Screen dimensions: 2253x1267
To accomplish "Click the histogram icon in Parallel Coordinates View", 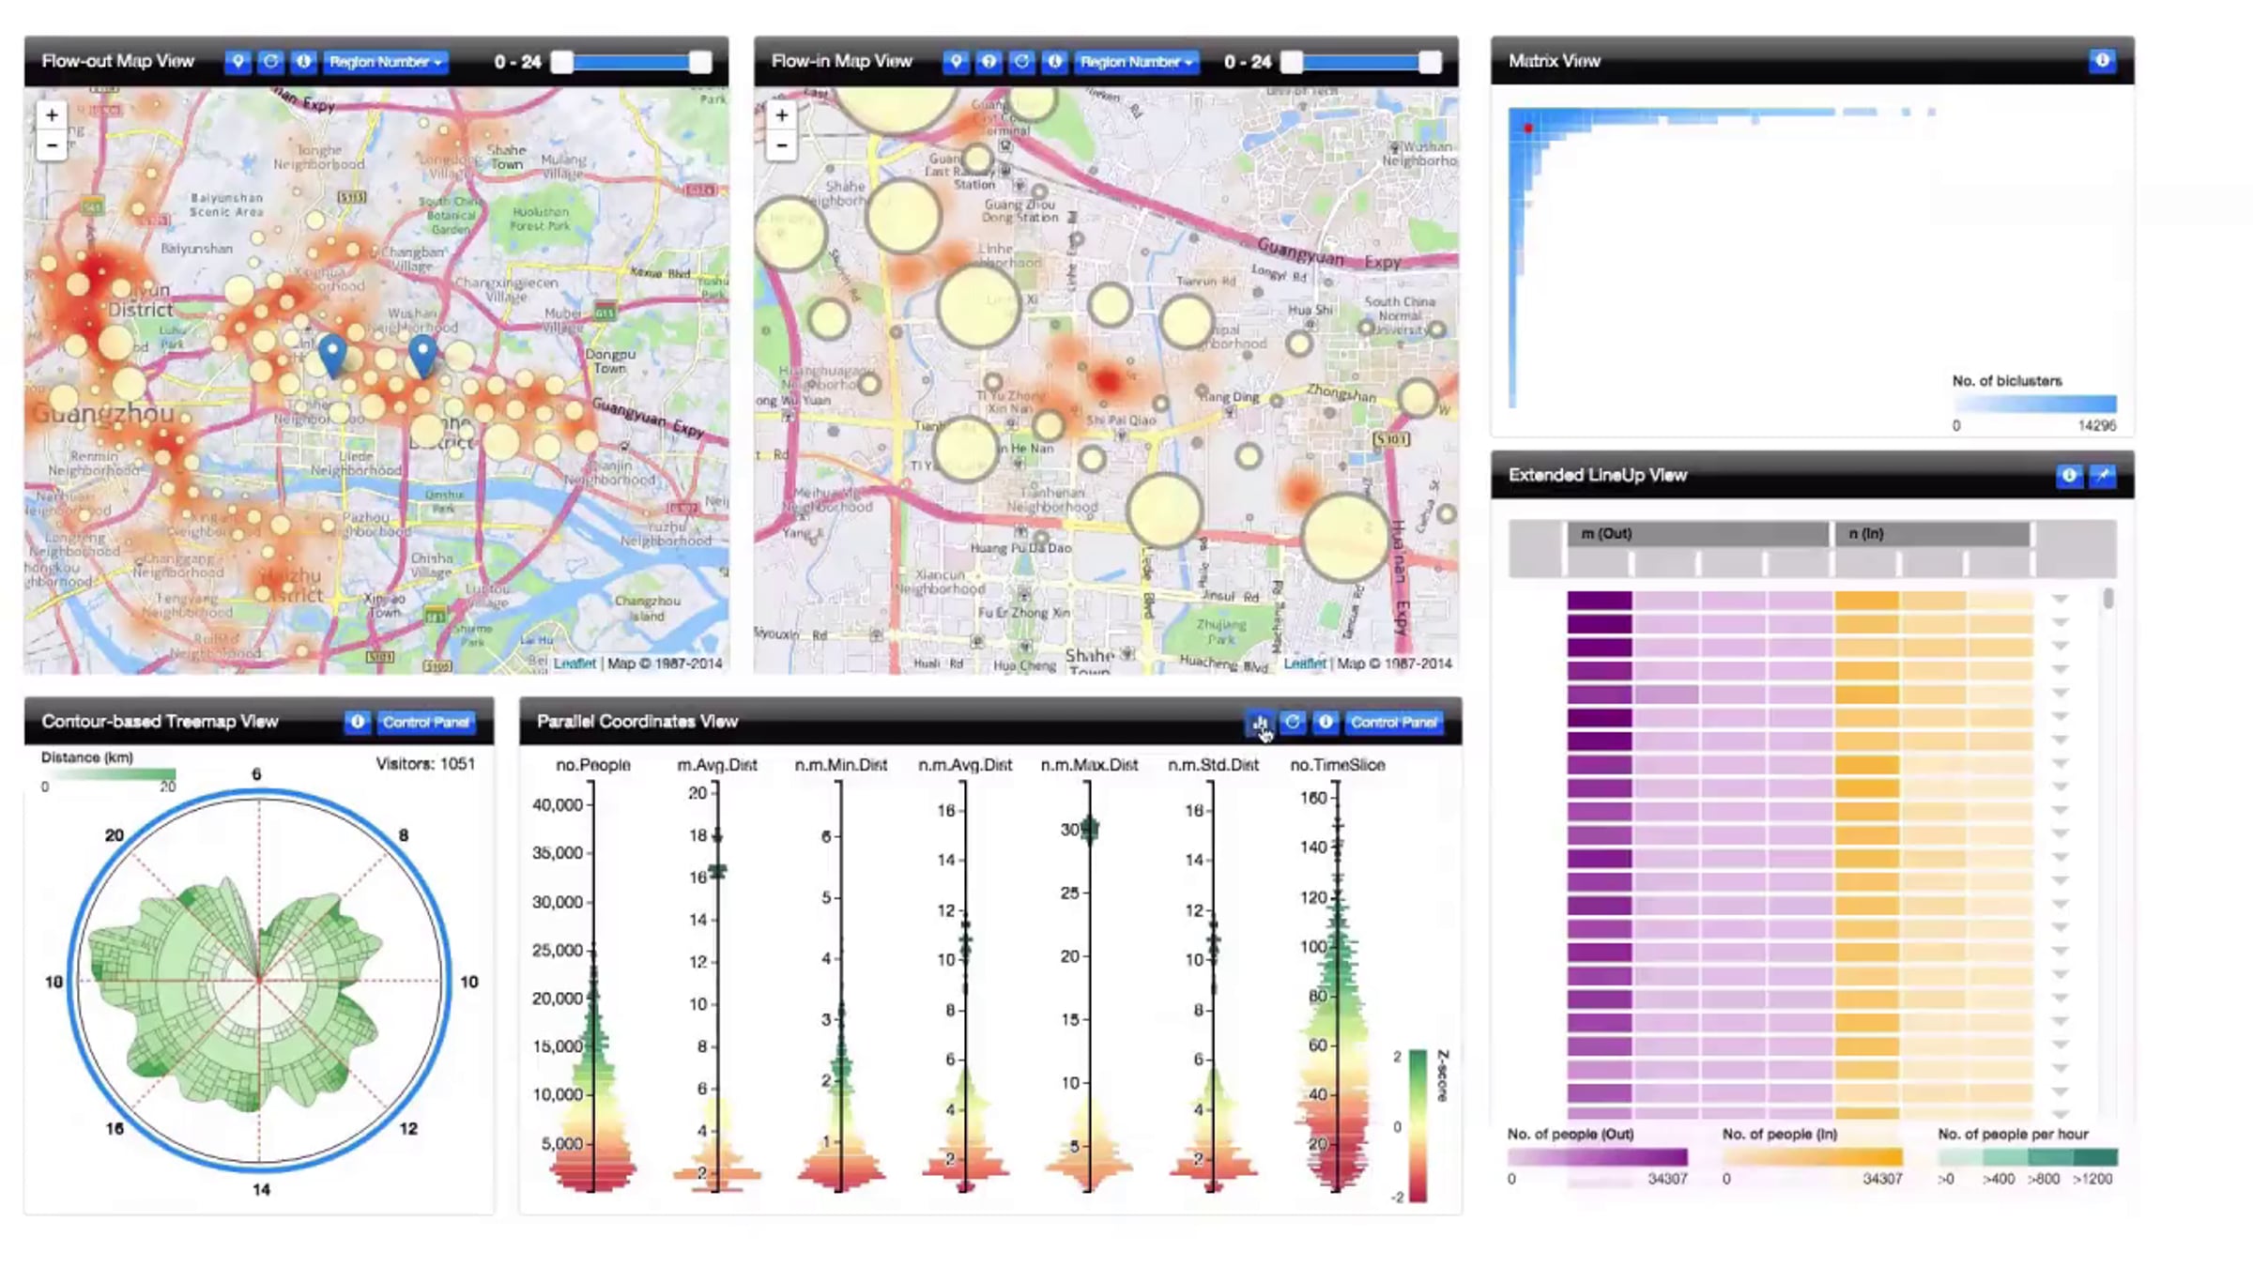I will [1260, 722].
